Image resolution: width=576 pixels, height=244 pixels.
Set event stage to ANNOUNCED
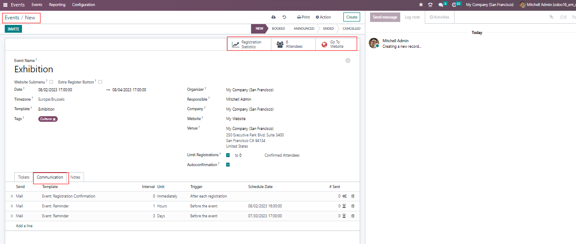[x=304, y=29]
